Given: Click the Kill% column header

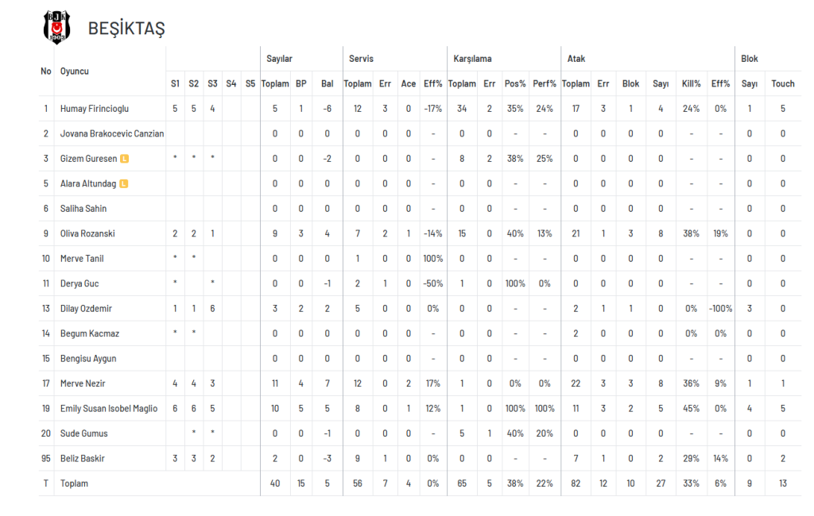Looking at the screenshot, I should [691, 83].
